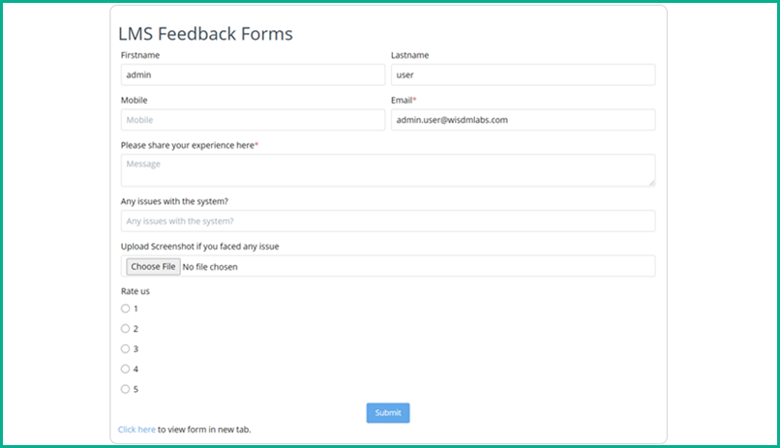The height and width of the screenshot is (448, 780).
Task: Select rating 4 radio option
Action: coord(125,369)
